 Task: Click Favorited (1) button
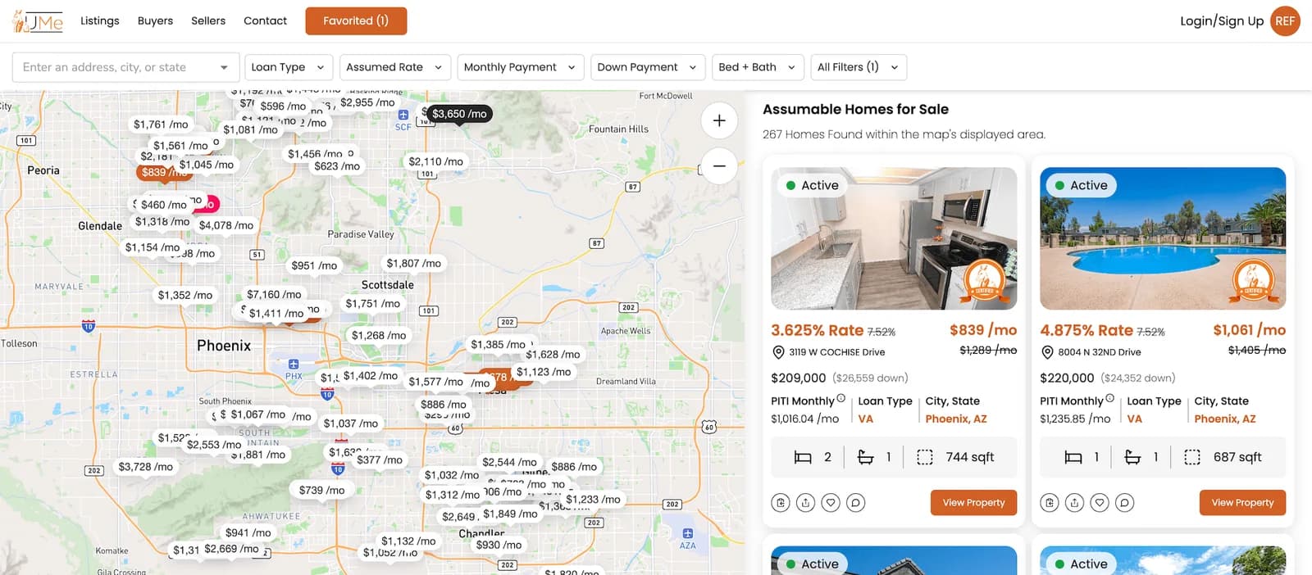pyautogui.click(x=356, y=20)
